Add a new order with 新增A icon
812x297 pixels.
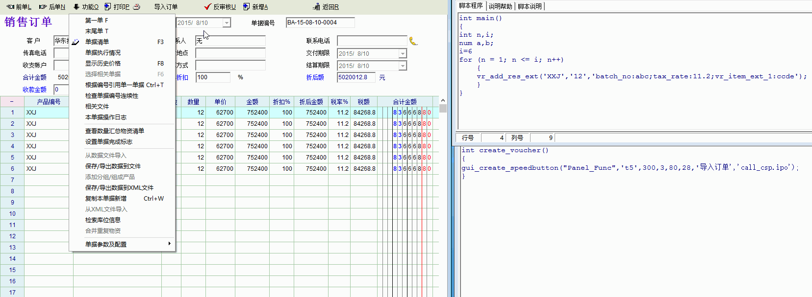pos(246,7)
